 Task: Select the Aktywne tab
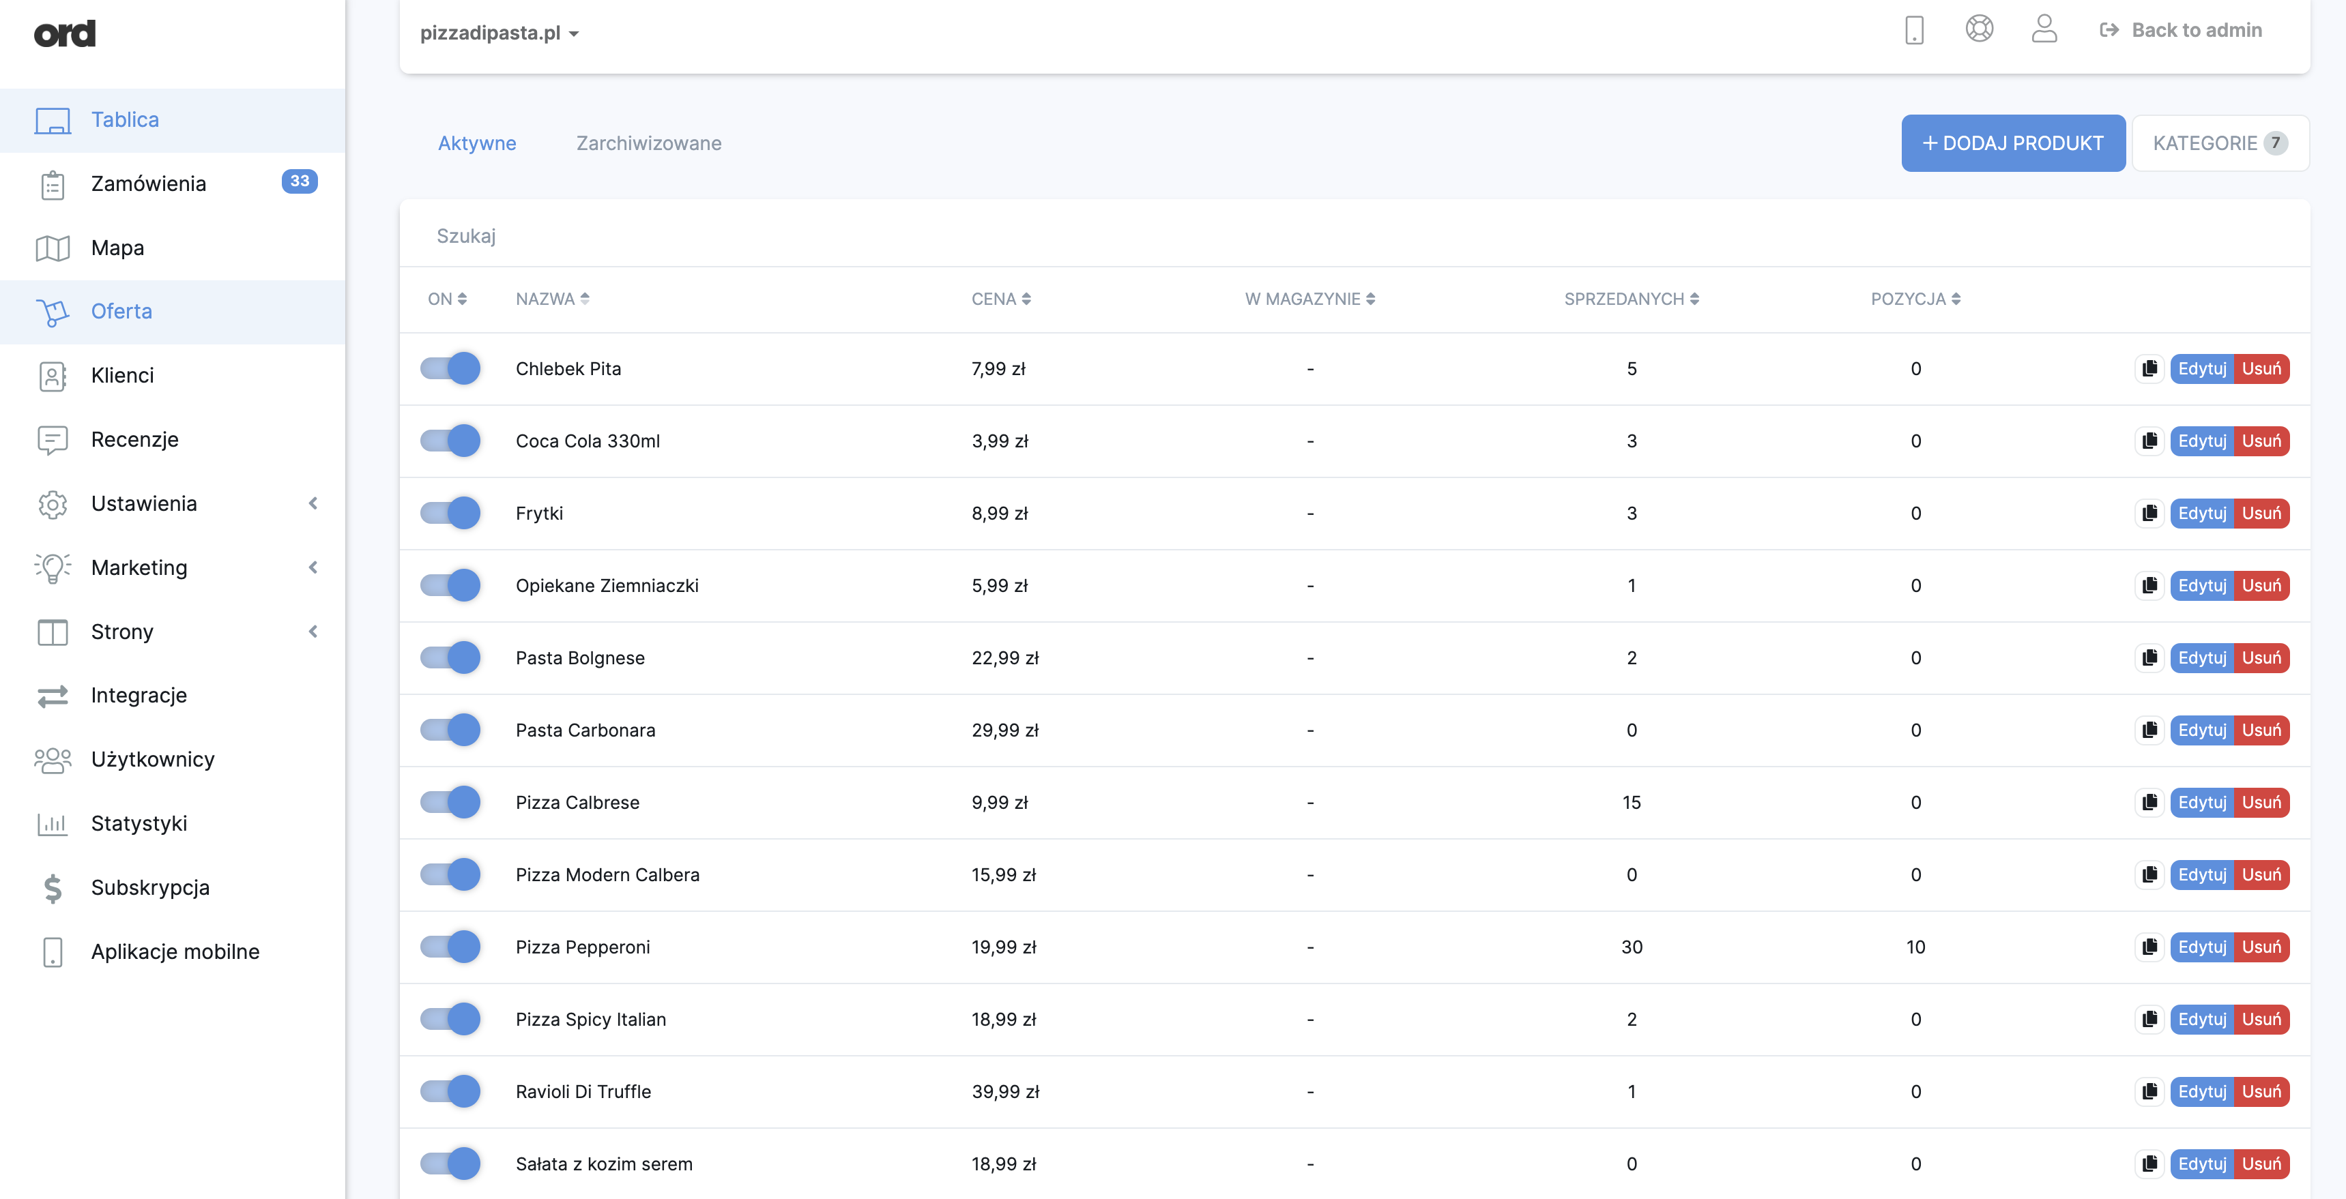[476, 143]
